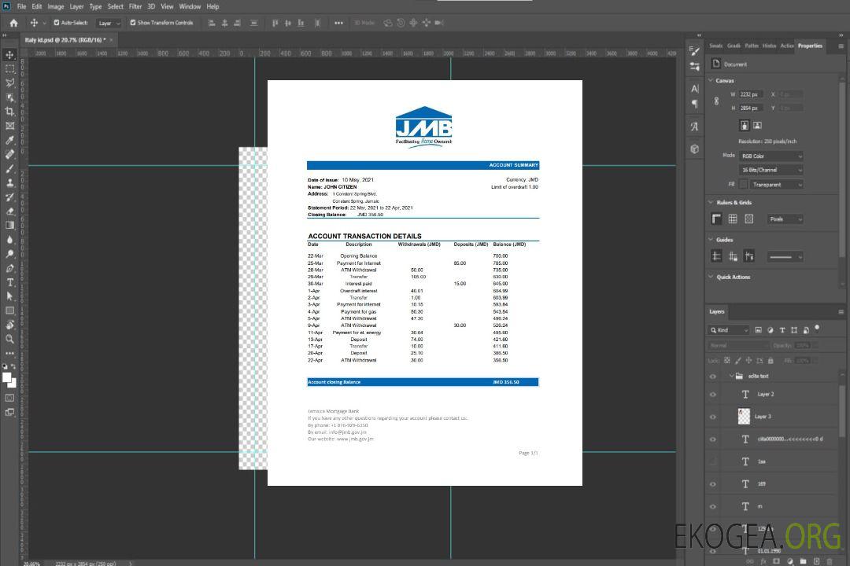
Task: Hide Layer 3 with its eye icon
Action: 713,417
